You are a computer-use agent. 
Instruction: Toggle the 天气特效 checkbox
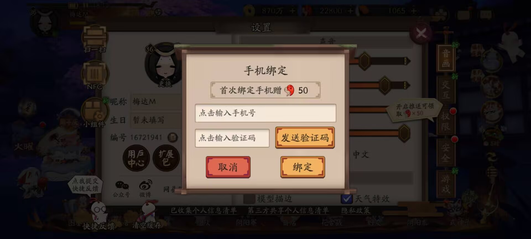pos(347,199)
